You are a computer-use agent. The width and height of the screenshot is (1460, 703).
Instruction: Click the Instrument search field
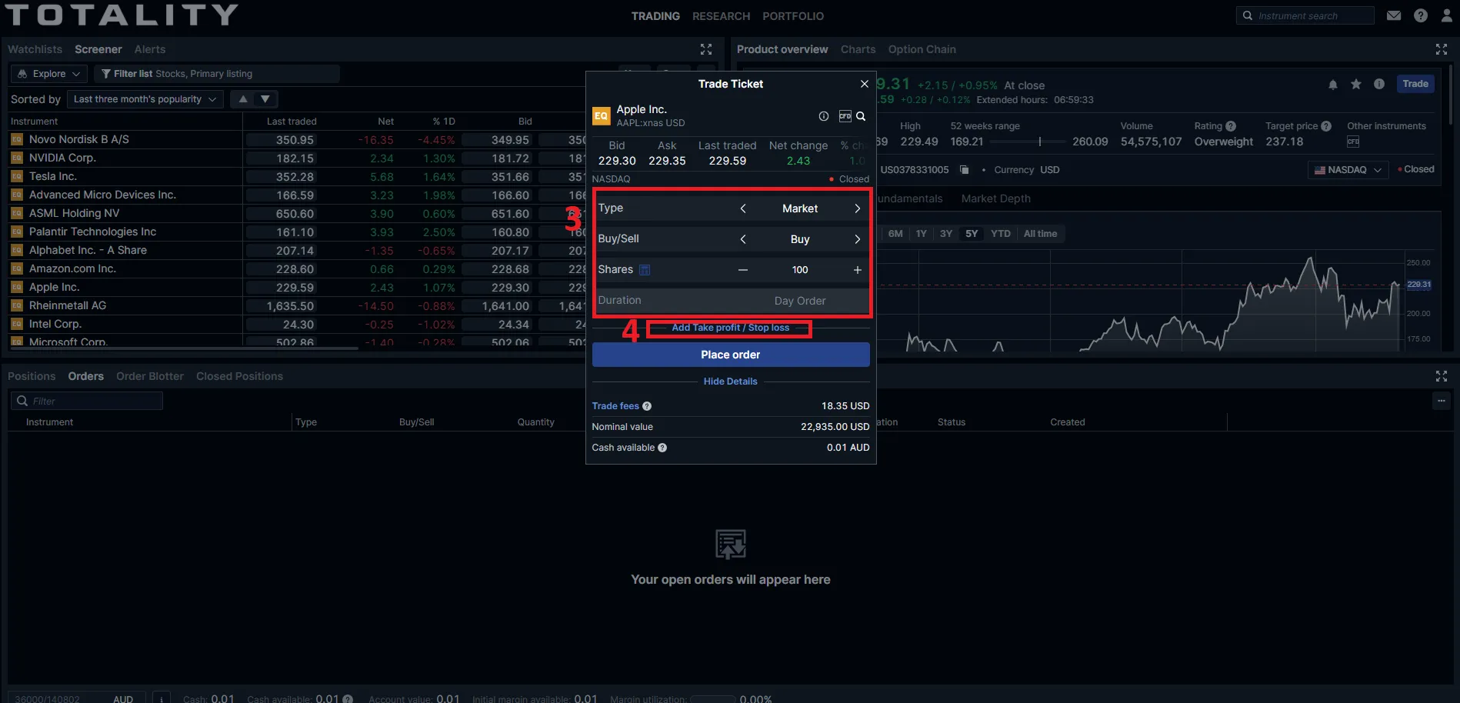coord(1305,15)
